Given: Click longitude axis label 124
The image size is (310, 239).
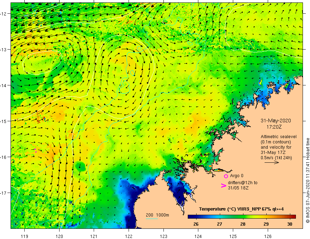Looking at the screenshot, I should (x=198, y=236).
